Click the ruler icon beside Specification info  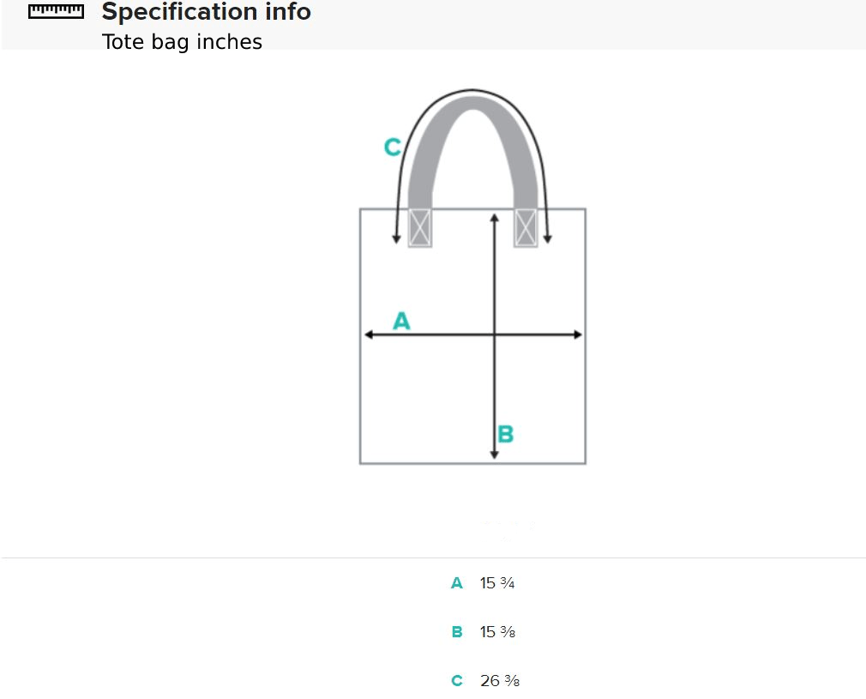(56, 12)
